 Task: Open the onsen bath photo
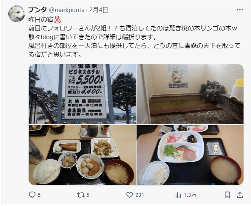pos(190,94)
